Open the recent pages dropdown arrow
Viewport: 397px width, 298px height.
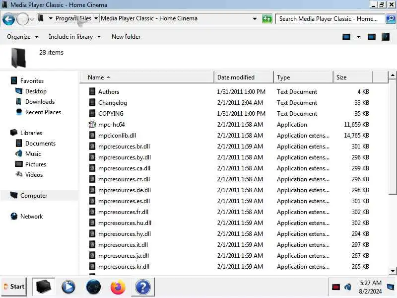[32, 19]
